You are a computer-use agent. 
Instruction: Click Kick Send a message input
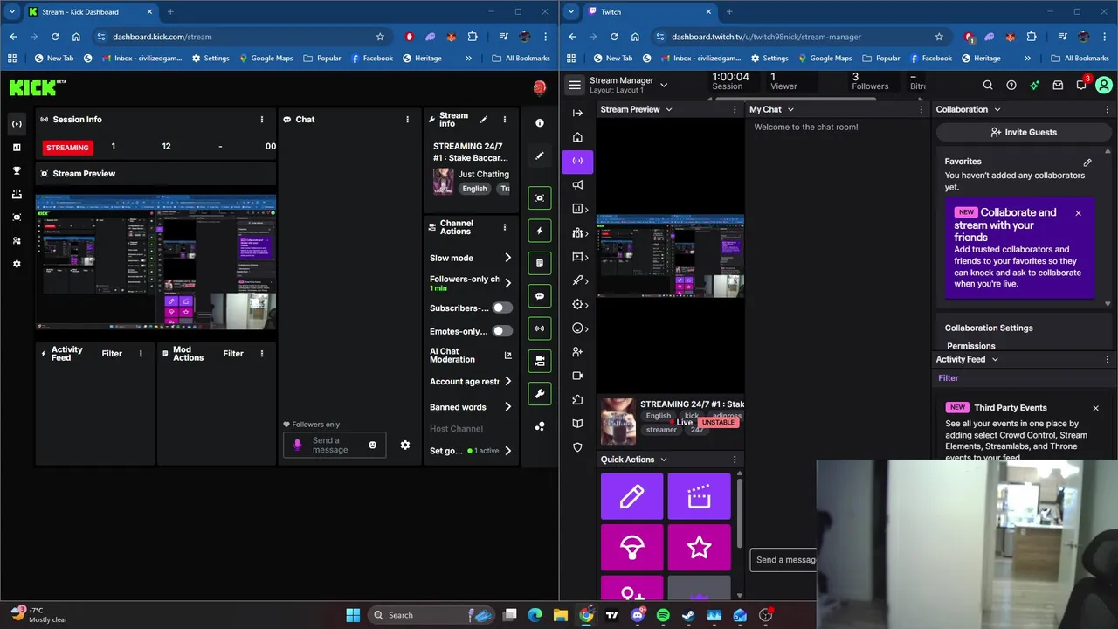335,445
